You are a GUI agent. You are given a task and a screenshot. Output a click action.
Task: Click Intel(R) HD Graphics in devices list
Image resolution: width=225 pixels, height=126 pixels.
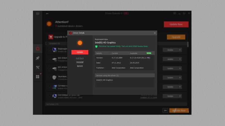coord(104,80)
